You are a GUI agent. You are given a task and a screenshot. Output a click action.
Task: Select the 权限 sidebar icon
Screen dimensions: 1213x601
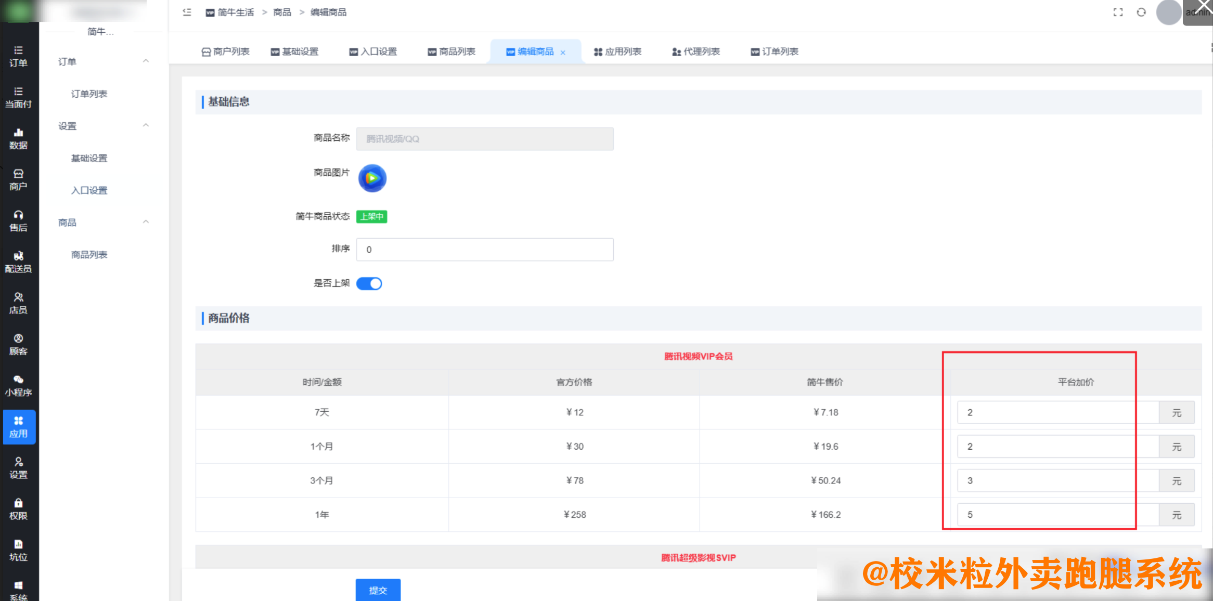(x=19, y=508)
